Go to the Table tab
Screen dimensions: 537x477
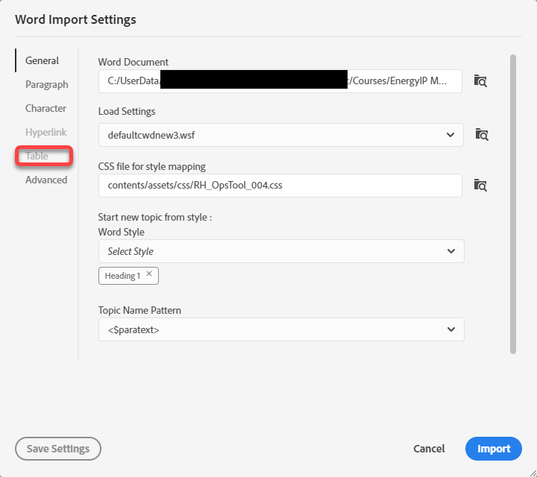coord(37,156)
